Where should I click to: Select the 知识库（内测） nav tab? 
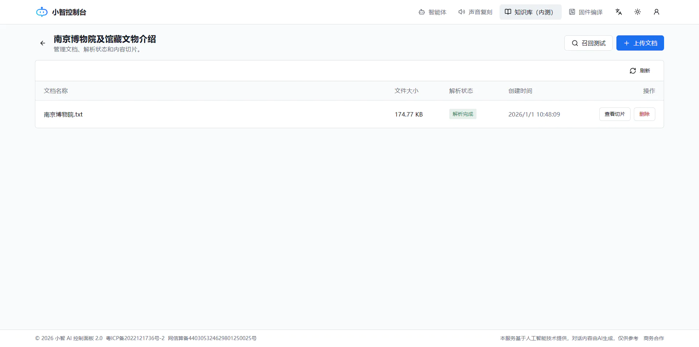point(530,12)
